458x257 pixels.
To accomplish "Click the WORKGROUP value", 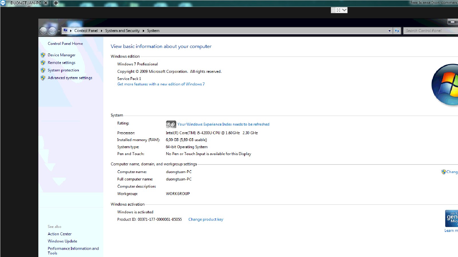I will pos(178,194).
